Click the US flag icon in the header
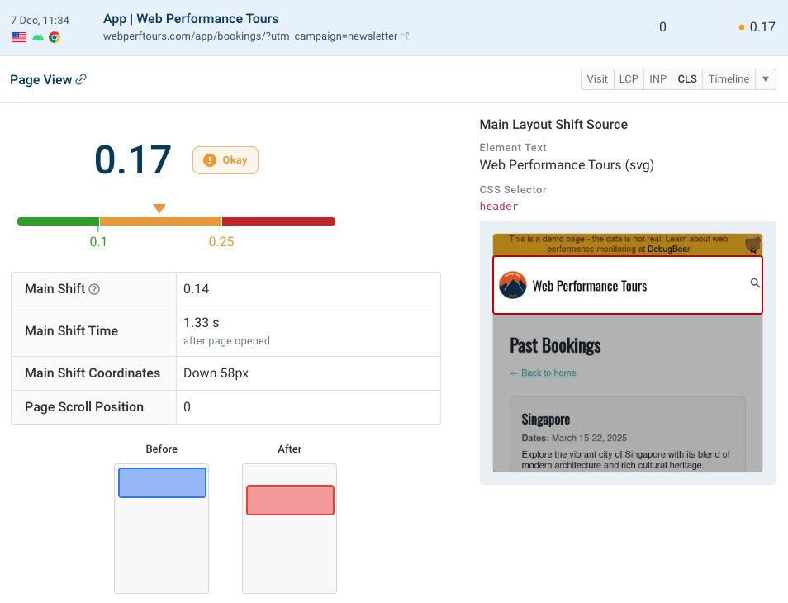Screen dimensions: 788x603 (18, 37)
